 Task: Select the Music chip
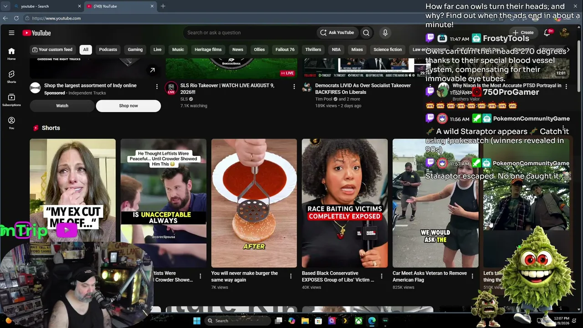pyautogui.click(x=178, y=50)
